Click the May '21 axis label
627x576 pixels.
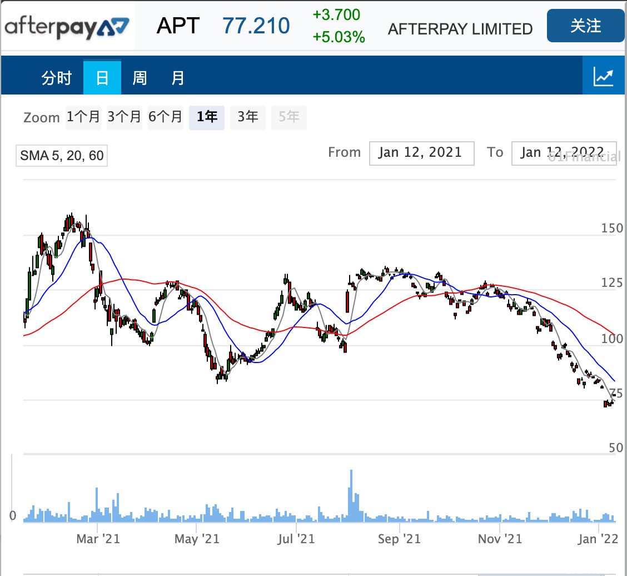(197, 539)
